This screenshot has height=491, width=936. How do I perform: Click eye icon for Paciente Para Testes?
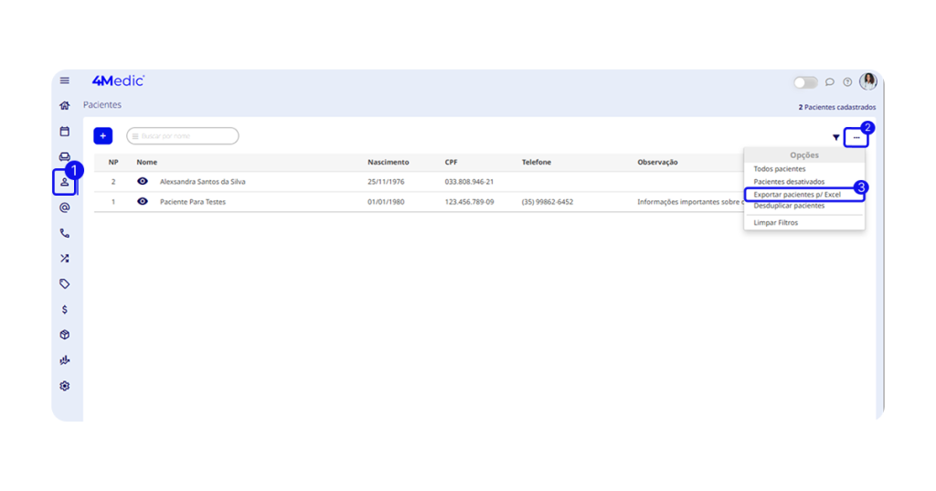(143, 201)
